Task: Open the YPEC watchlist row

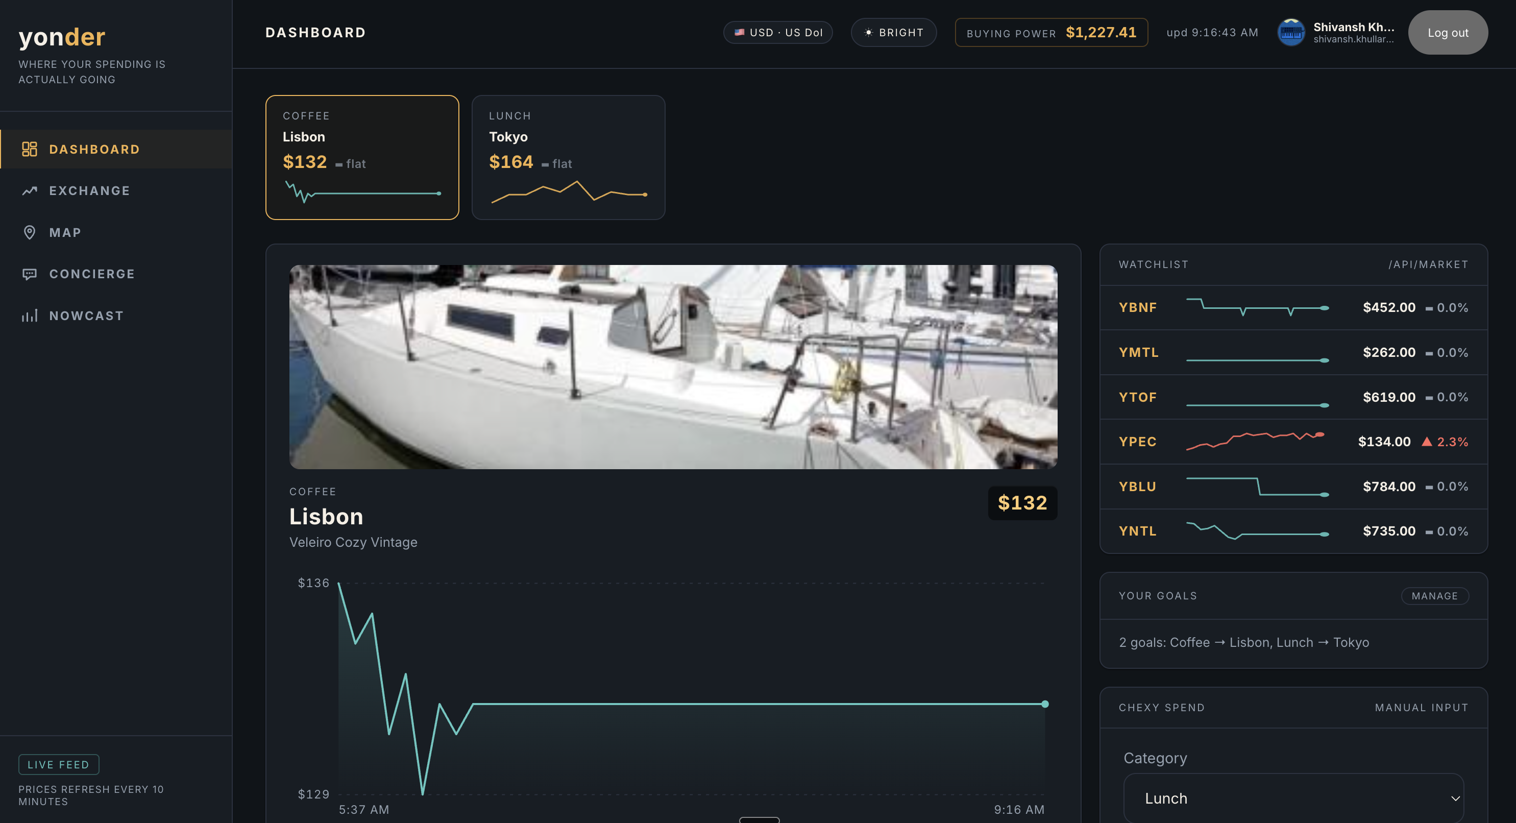Action: coord(1293,442)
